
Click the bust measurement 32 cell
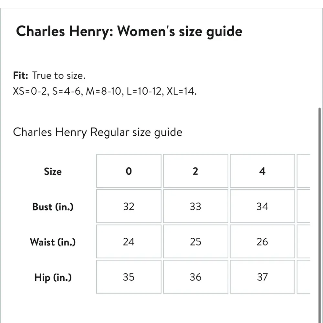coord(129,206)
